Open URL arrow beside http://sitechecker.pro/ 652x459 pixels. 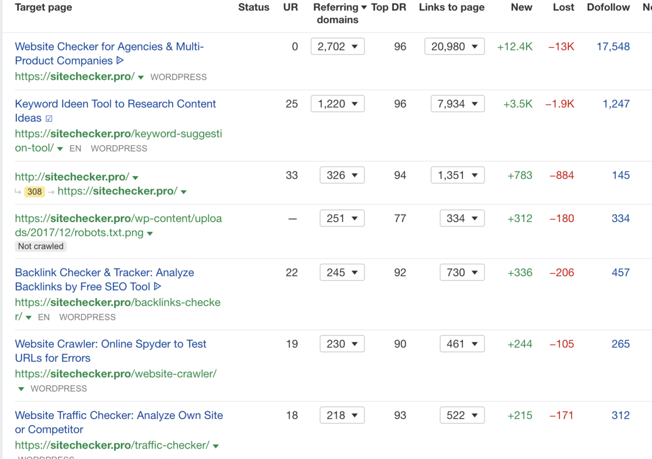tap(135, 177)
